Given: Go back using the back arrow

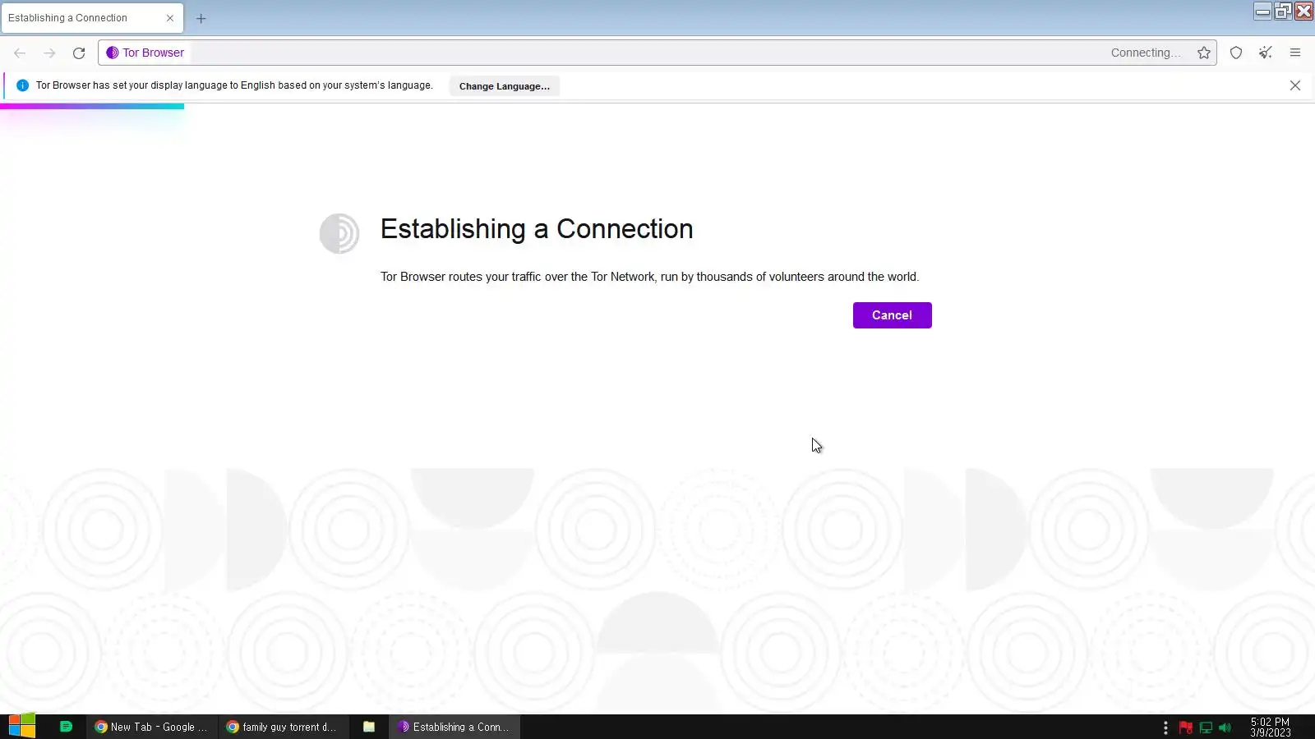Looking at the screenshot, I should pos(20,53).
